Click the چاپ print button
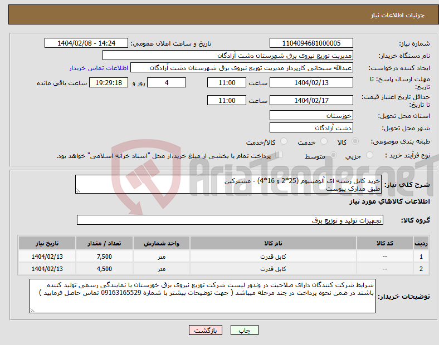439x345 pixels. pyautogui.click(x=244, y=330)
